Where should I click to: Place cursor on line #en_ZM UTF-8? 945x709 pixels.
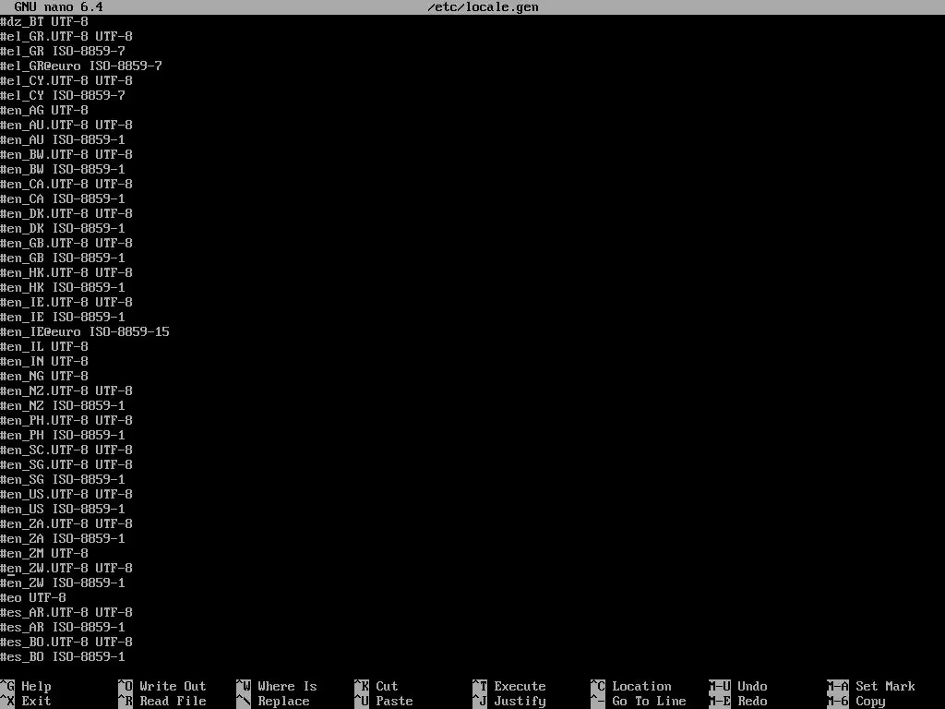click(x=44, y=554)
